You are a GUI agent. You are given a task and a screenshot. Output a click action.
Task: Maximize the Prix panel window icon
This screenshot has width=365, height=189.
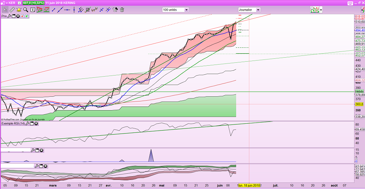pos(14,16)
